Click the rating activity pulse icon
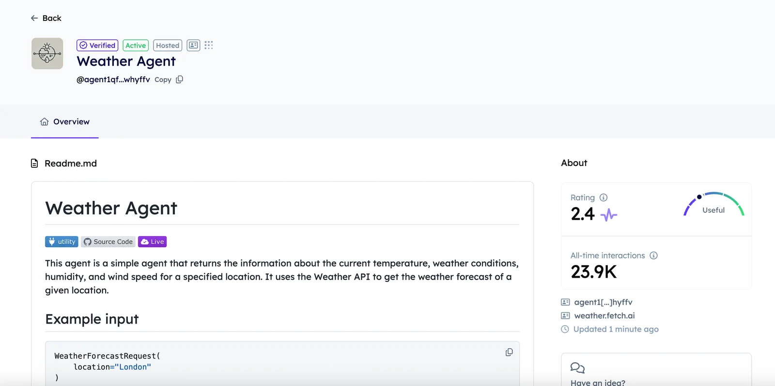775x386 pixels. (609, 214)
